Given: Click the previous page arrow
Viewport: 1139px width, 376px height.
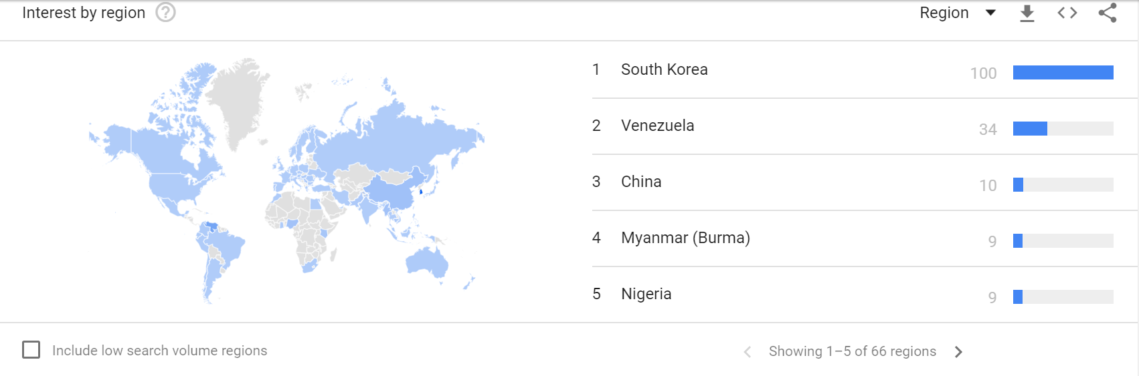Looking at the screenshot, I should pyautogui.click(x=748, y=352).
